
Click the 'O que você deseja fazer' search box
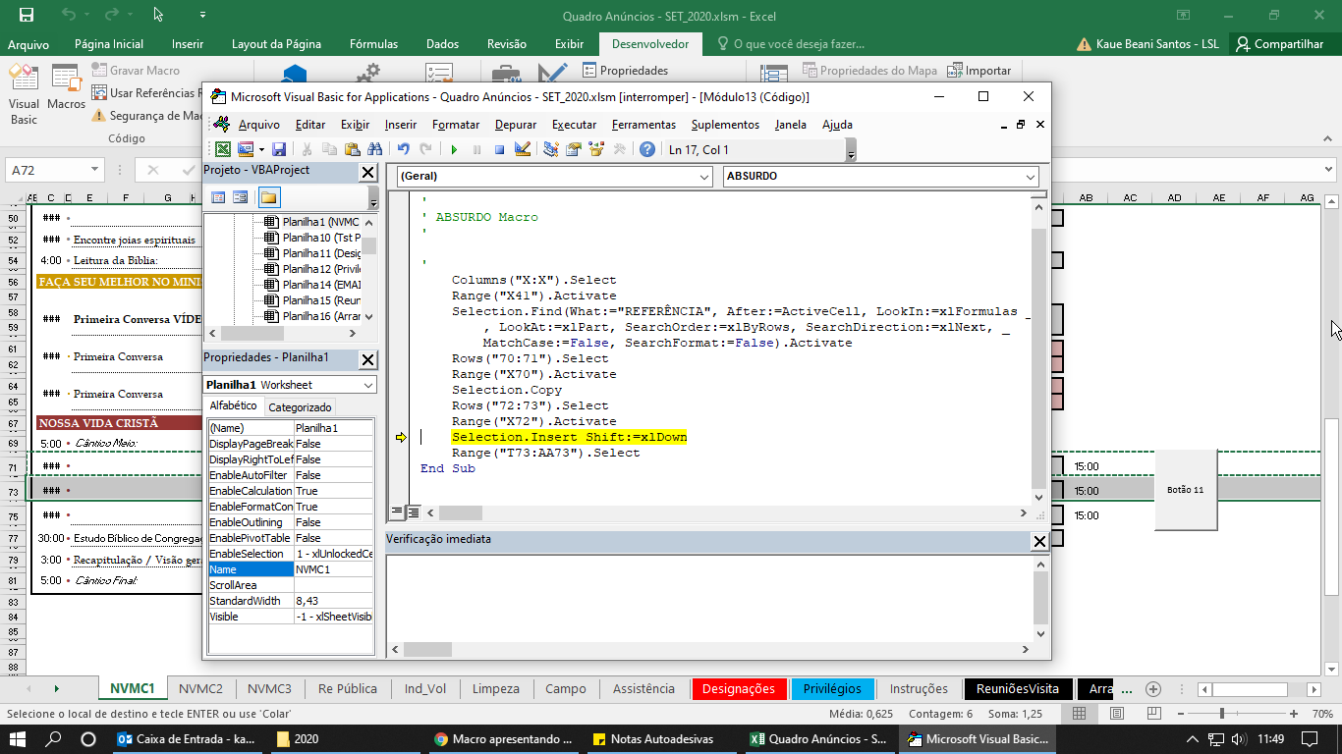[x=791, y=44]
